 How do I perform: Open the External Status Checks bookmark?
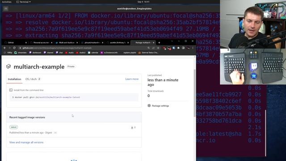tap(148, 53)
